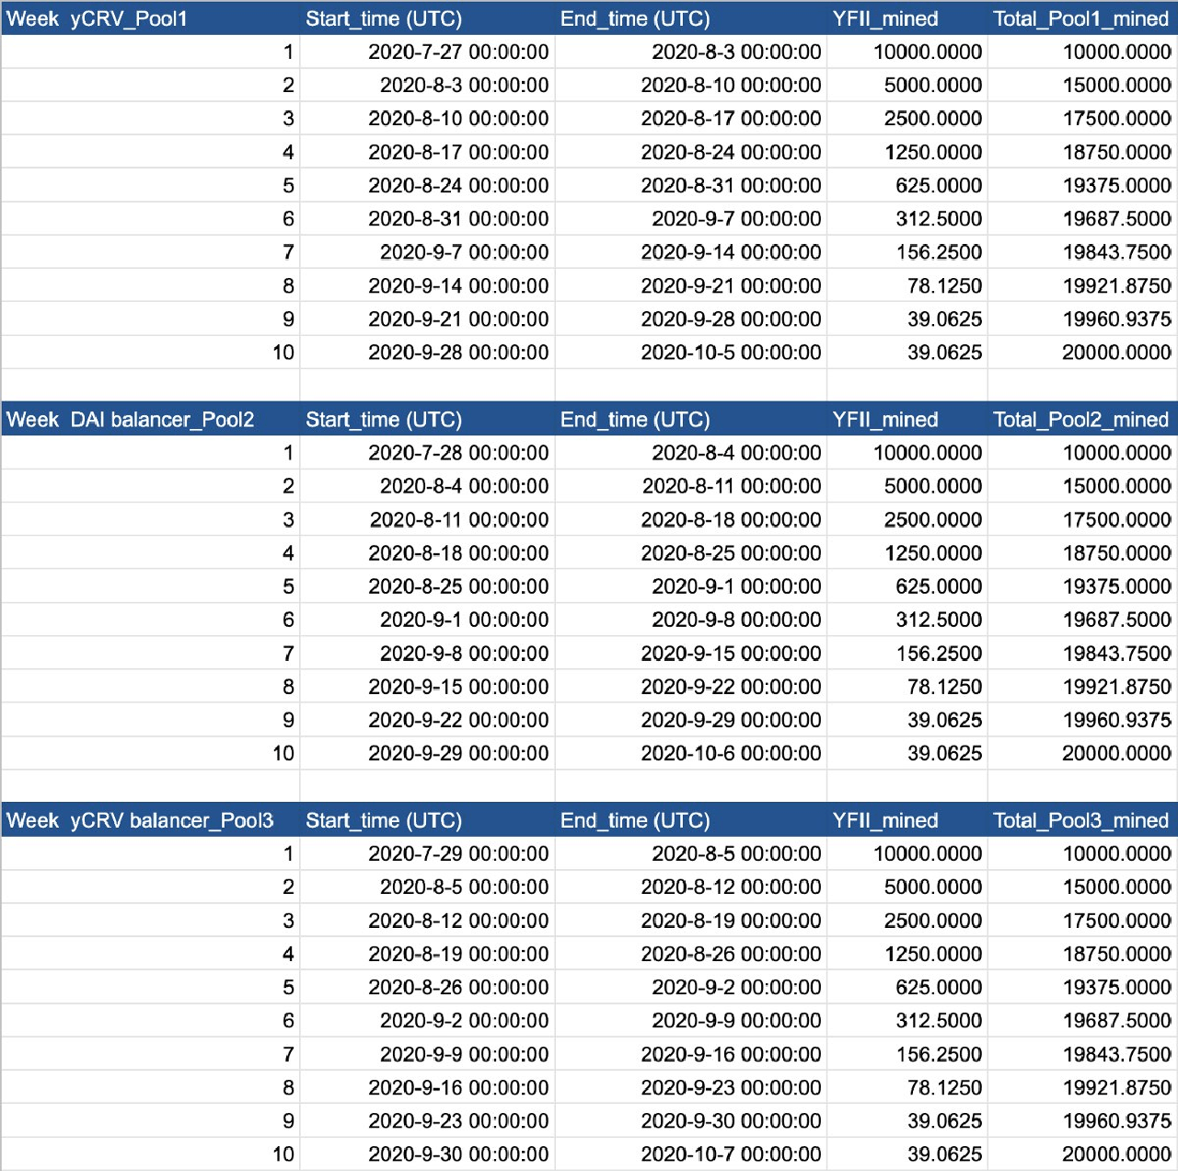Select Start_time cell '2020-9-29 00:00:00' in Pool2 week 10
1178x1171 pixels.
(x=427, y=753)
